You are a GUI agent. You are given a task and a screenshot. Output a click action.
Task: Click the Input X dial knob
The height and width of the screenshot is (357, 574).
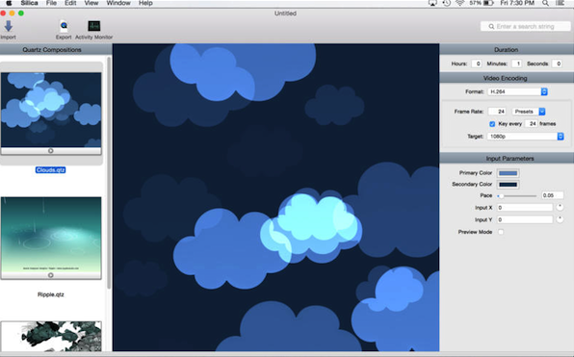click(560, 208)
